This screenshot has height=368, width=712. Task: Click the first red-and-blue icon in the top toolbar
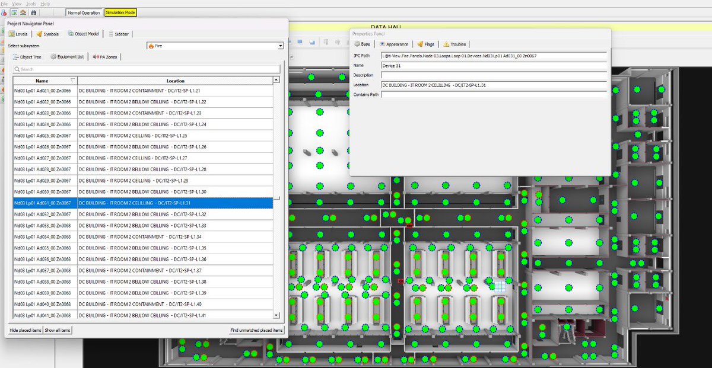coord(5,12)
